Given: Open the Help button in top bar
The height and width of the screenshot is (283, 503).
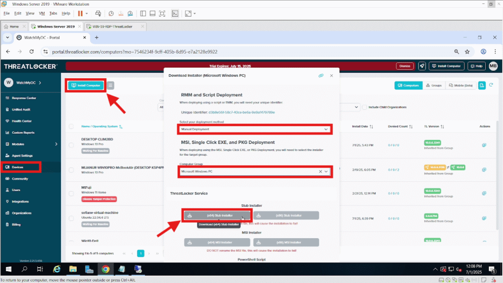Looking at the screenshot, I should click(x=476, y=66).
